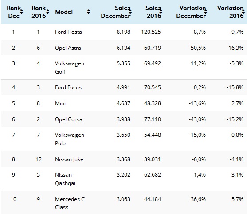Sort by Sales 2016 arrow icon
247x214 pixels.
161,12
